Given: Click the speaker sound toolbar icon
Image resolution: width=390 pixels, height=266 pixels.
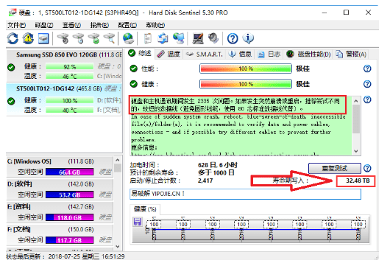Looking at the screenshot, I should click(x=213, y=38).
